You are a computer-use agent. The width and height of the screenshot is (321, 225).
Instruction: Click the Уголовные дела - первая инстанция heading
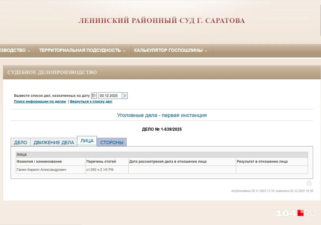[x=162, y=115]
